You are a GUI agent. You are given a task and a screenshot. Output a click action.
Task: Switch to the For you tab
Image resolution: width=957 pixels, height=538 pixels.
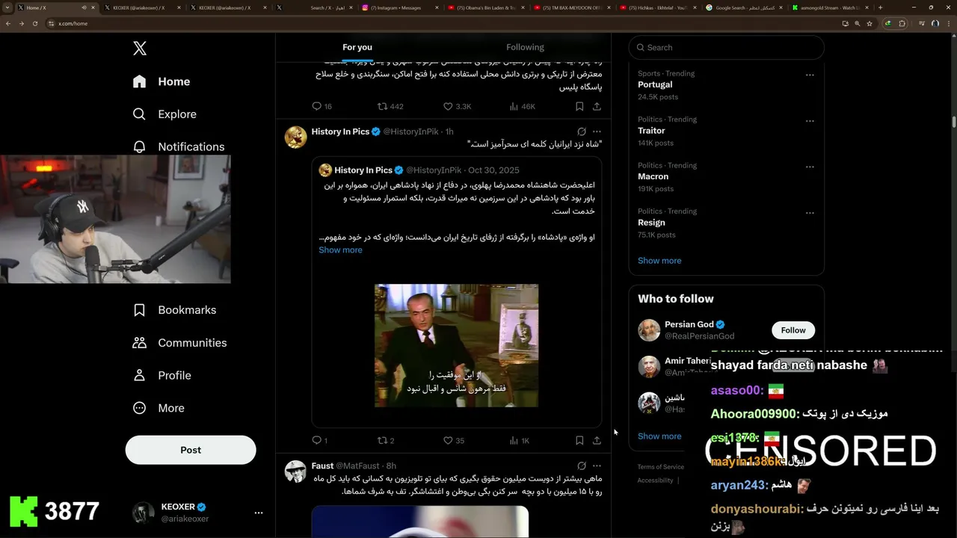pyautogui.click(x=357, y=47)
